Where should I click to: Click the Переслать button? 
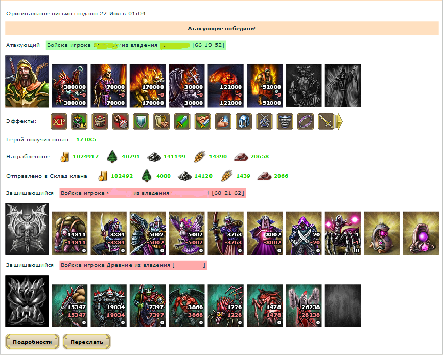tap(87, 342)
